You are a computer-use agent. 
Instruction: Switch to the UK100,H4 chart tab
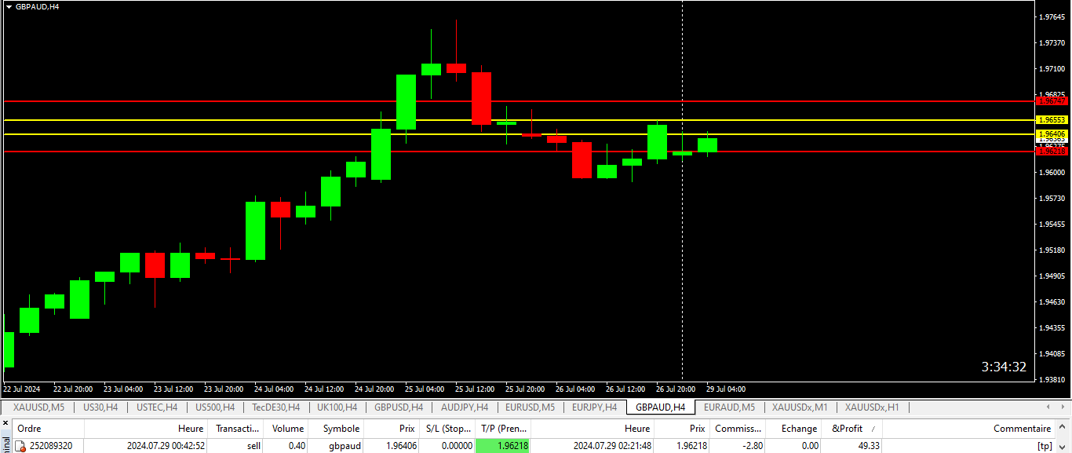(x=337, y=407)
